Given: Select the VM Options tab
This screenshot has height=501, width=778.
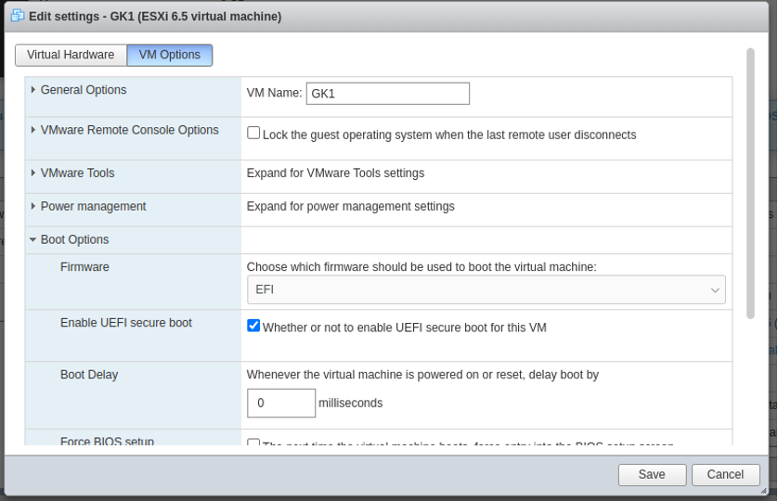Looking at the screenshot, I should 170,55.
